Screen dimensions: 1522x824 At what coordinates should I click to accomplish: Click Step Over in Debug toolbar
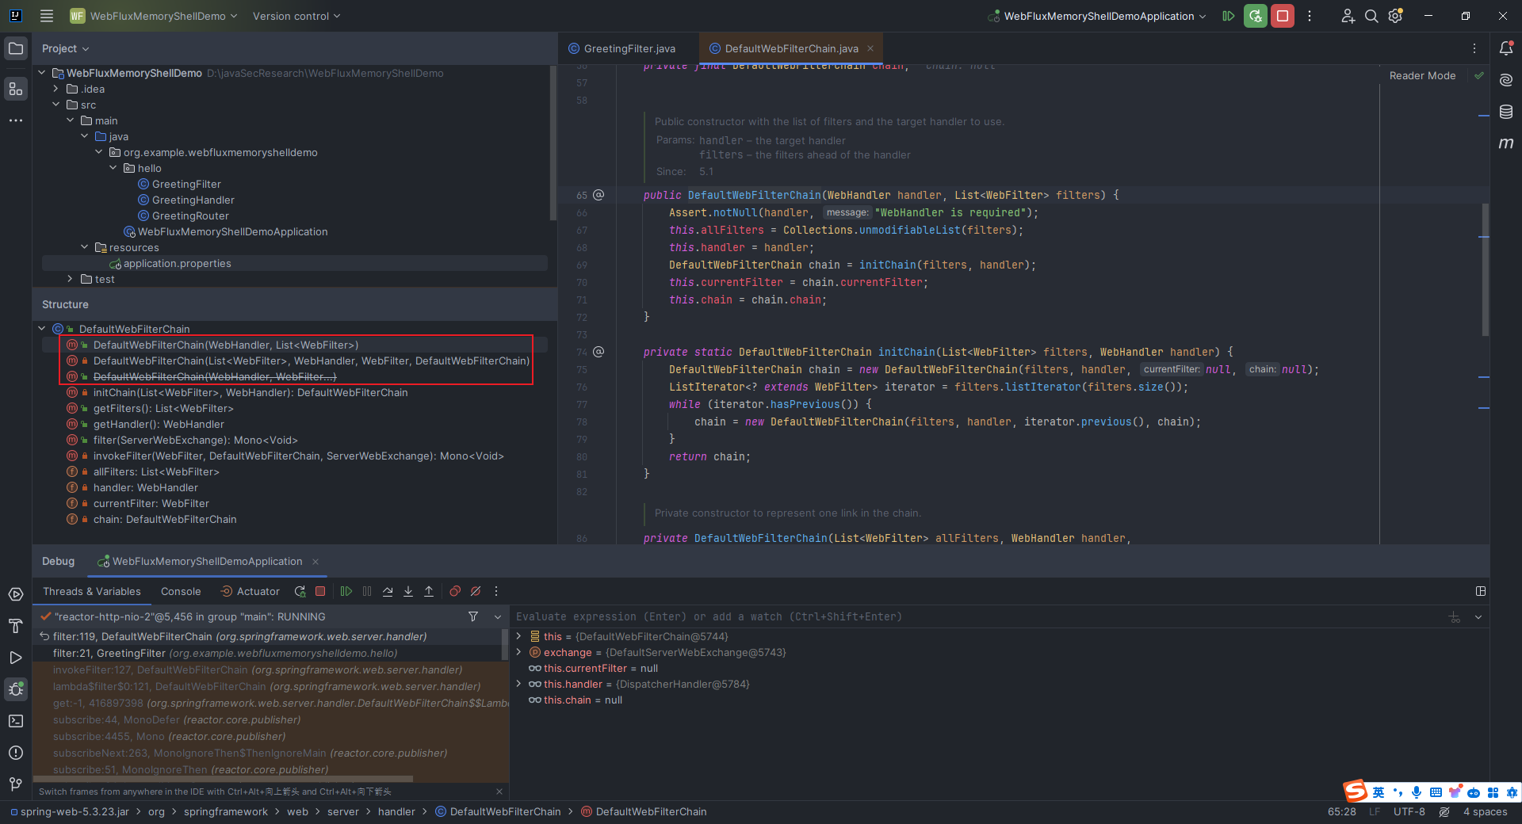click(388, 591)
